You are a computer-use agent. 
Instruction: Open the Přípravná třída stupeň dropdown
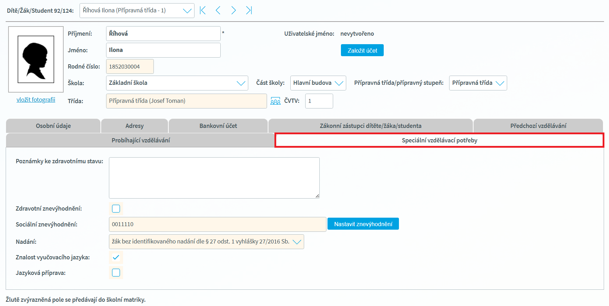pos(477,83)
